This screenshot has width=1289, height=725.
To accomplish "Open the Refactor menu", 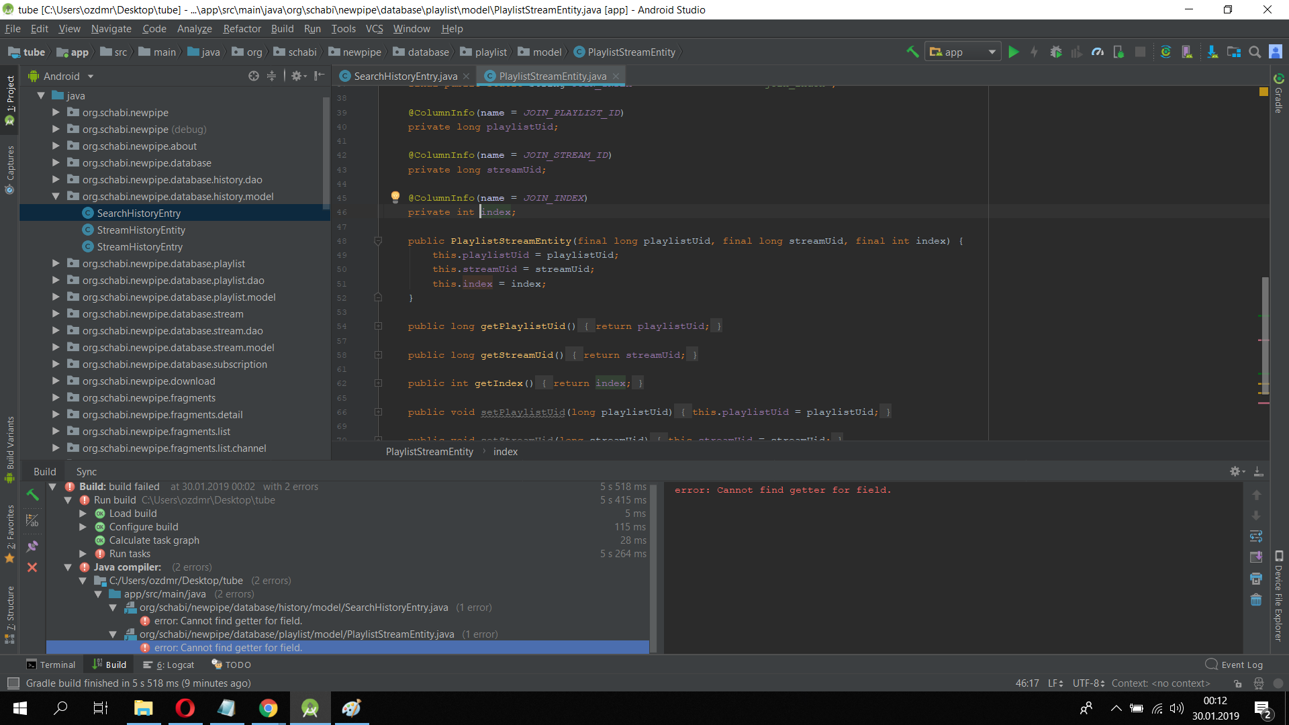I will click(241, 28).
